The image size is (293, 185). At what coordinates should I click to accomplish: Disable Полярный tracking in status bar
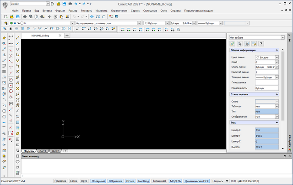pos(98,180)
